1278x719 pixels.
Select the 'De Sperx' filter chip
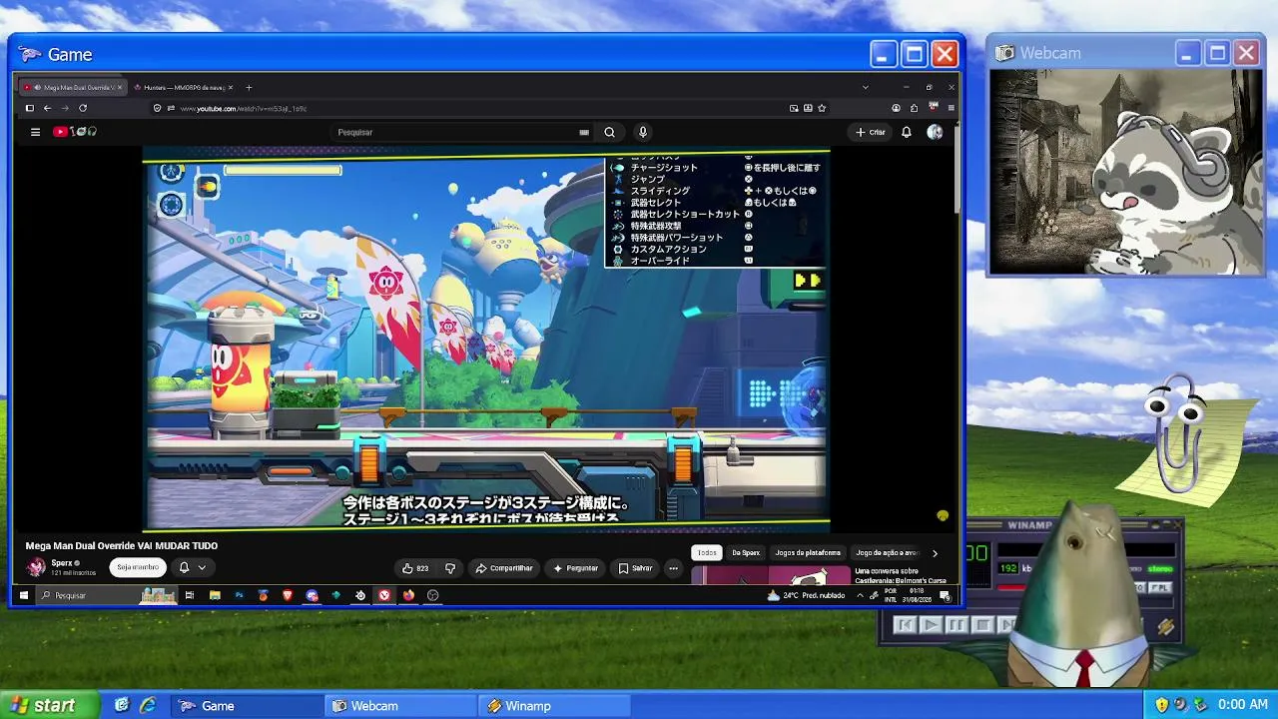point(746,553)
